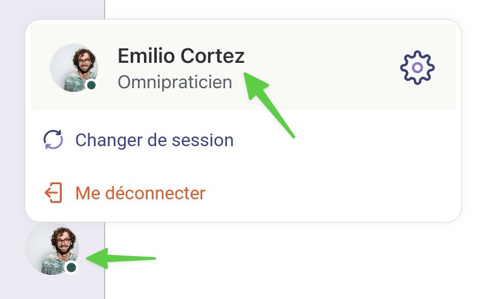Screen dimensions: 481x299
Task: Click Emilio Cortez's photo inside the popup card
Action: point(74,68)
